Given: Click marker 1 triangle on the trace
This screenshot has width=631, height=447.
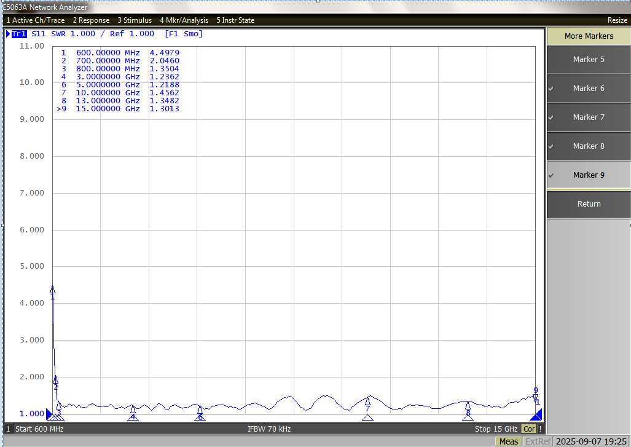Looking at the screenshot, I should (52, 290).
